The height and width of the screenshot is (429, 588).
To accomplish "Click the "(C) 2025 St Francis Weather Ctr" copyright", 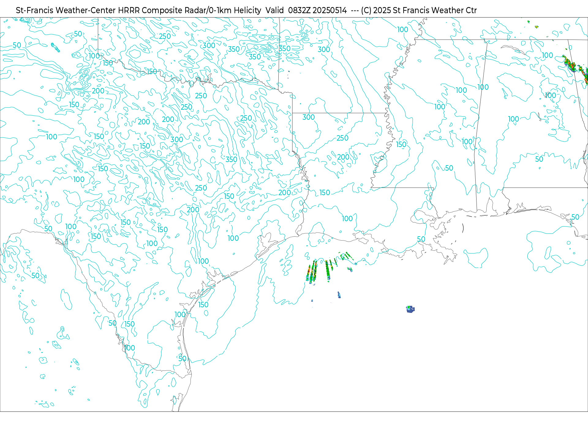I will click(419, 10).
